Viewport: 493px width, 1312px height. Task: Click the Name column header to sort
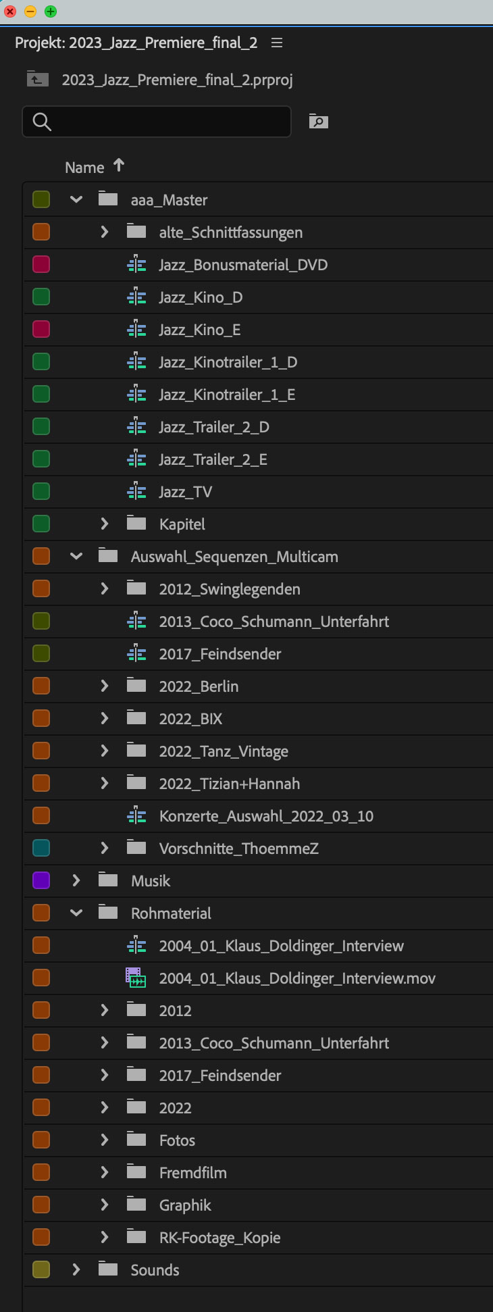tap(84, 168)
